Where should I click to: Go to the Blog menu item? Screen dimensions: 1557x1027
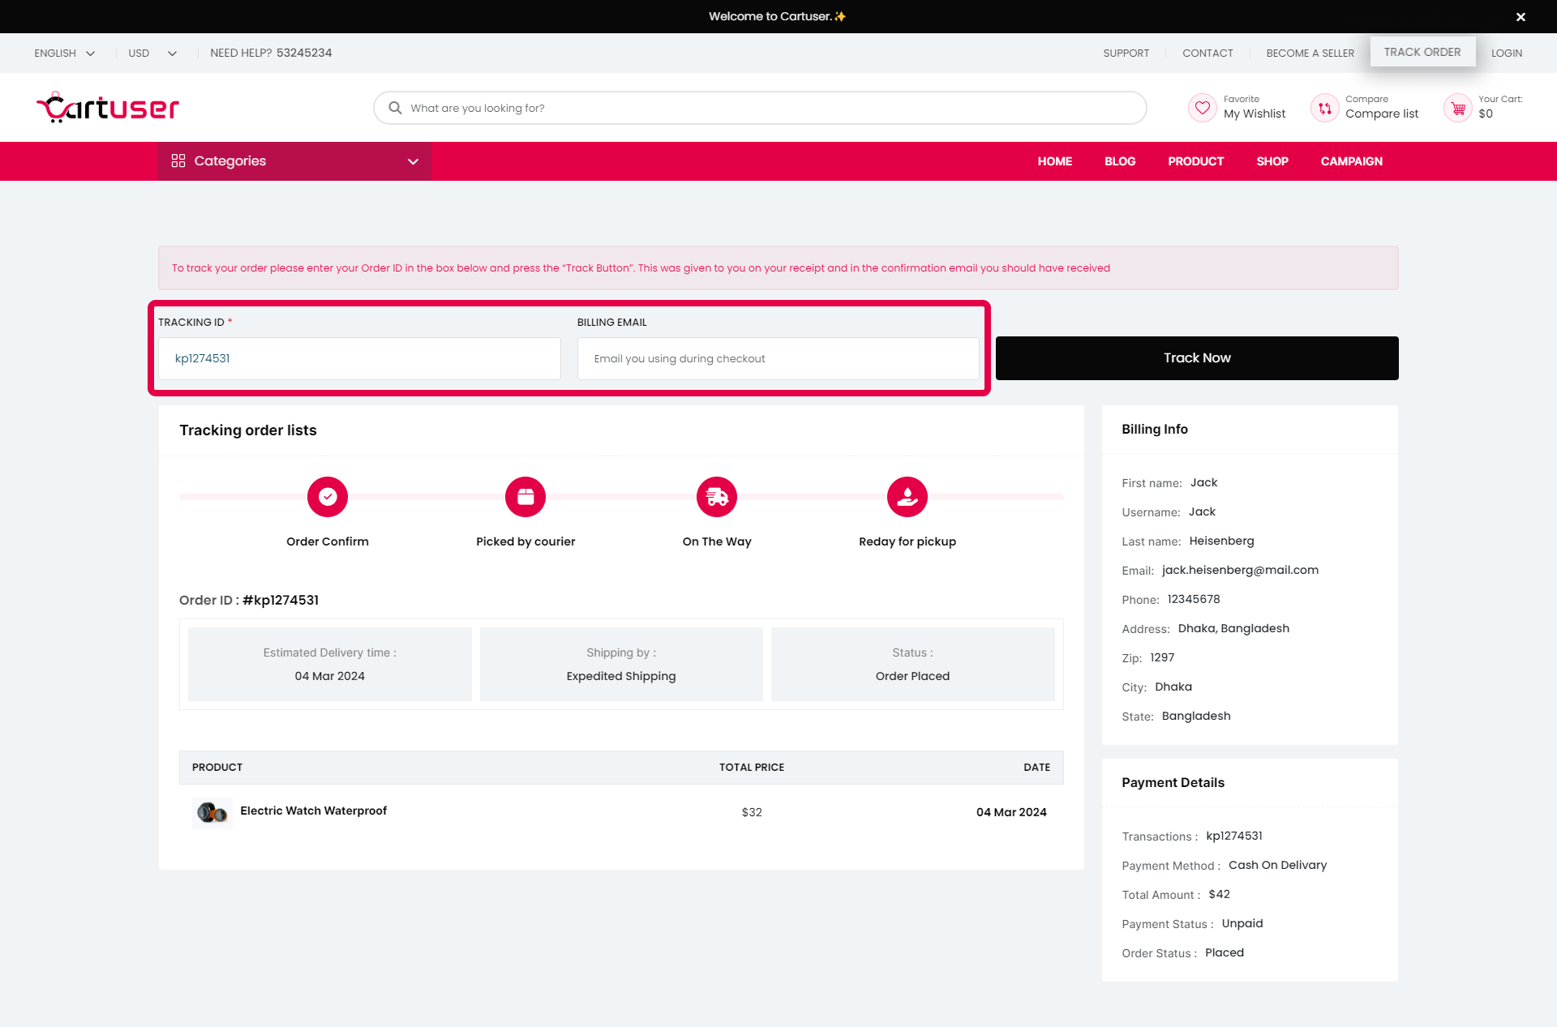(1119, 161)
